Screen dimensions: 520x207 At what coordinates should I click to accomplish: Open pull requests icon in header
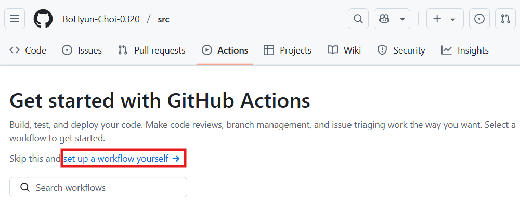click(x=505, y=19)
